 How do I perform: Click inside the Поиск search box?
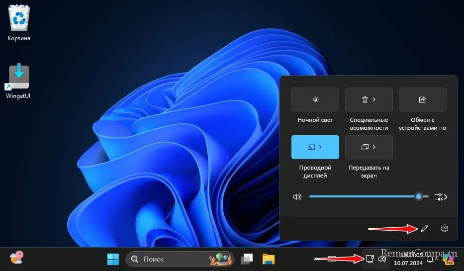pos(169,259)
